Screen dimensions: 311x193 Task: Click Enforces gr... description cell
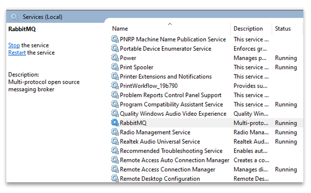[250, 49]
